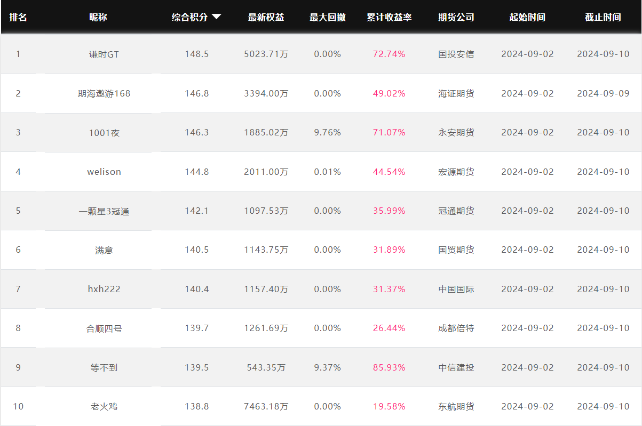Click the futures company 东航期货
642x426 pixels.
(x=456, y=407)
